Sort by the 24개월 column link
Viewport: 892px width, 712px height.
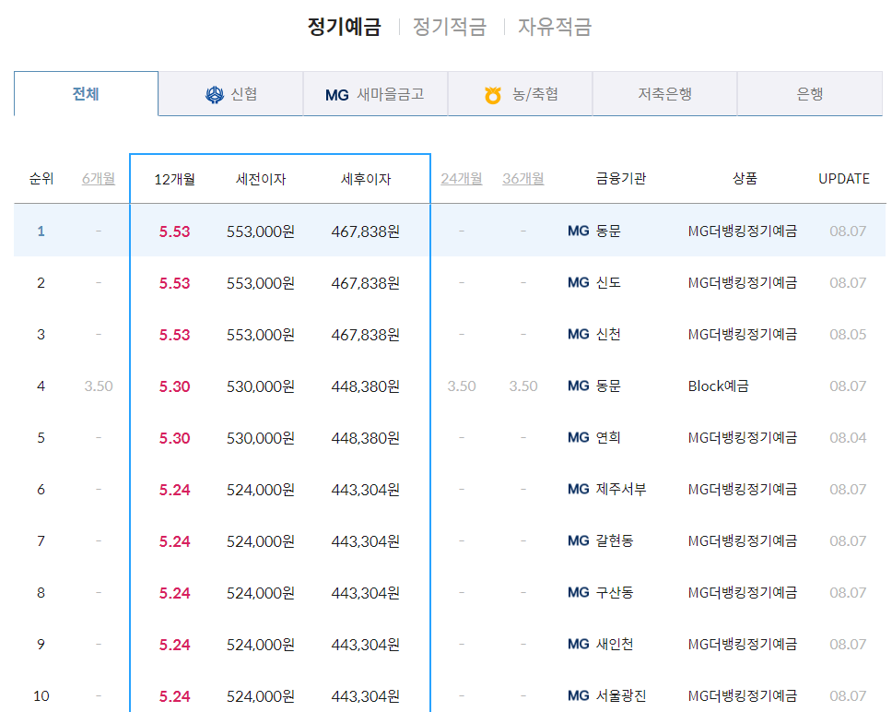point(462,179)
